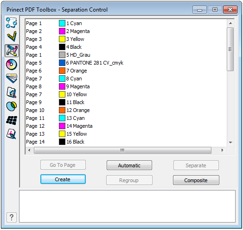This screenshot has width=243, height=230.
Task: Click the Composite button
Action: tap(196, 180)
